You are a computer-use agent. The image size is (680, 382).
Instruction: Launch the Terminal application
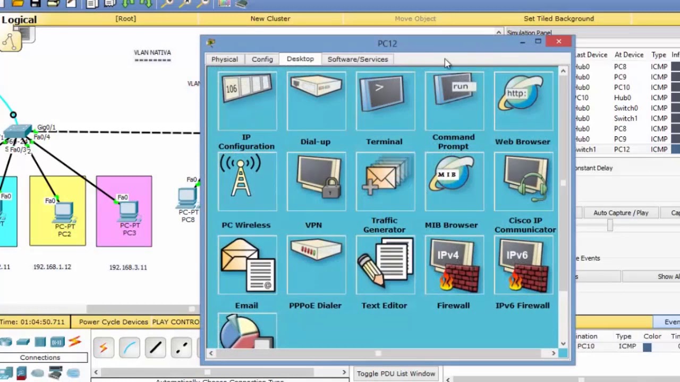pyautogui.click(x=385, y=101)
